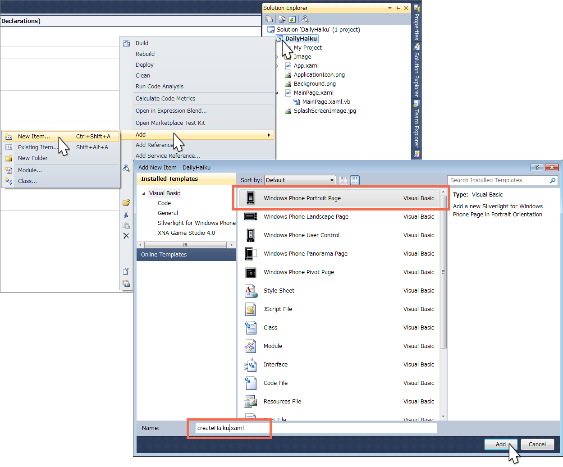The image size is (563, 467).
Task: Click the scissors Cut icon in context menu
Action: pos(126,215)
